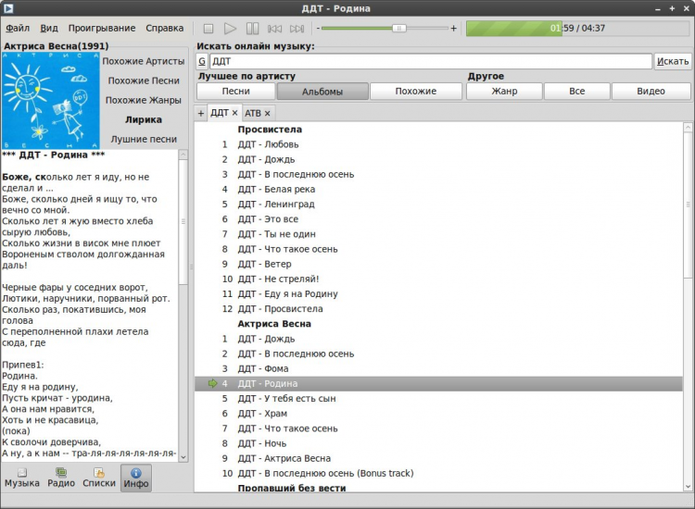Viewport: 695px width, 509px height.
Task: Switch to the ATB playlist tab
Action: [253, 113]
